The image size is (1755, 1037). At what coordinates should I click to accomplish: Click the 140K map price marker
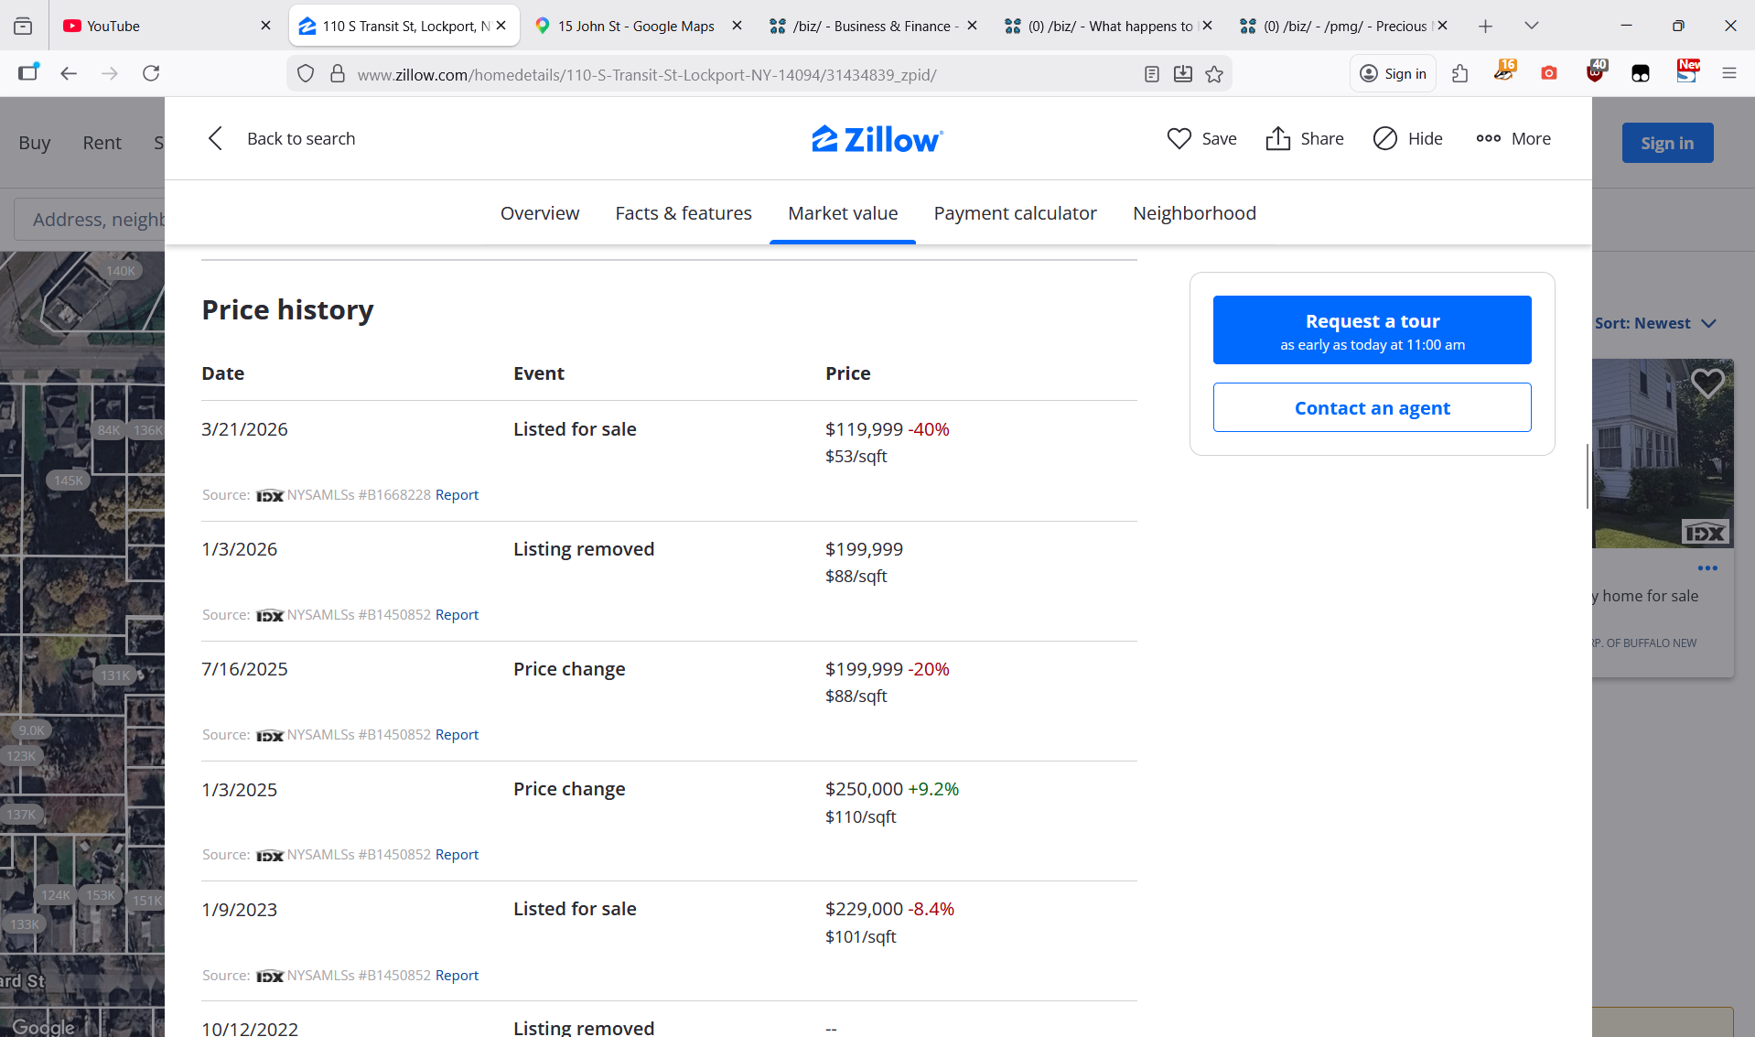[120, 271]
